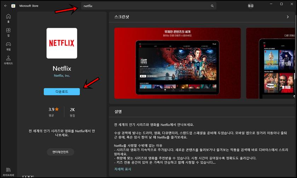297x178 pixels.
Task: Click the search magnifier icon
Action: (x=212, y=6)
